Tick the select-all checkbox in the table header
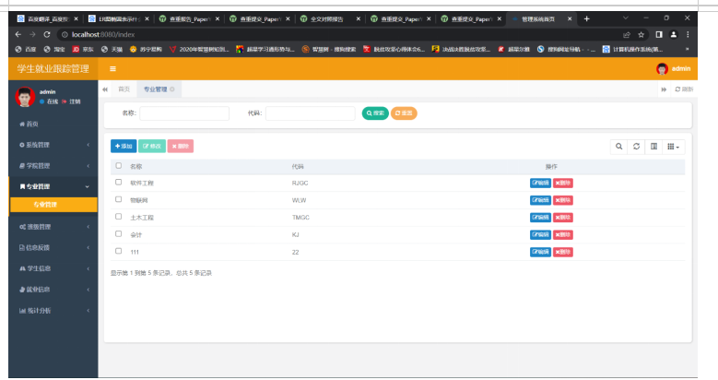Viewport: 718px width, 380px height. 119,166
